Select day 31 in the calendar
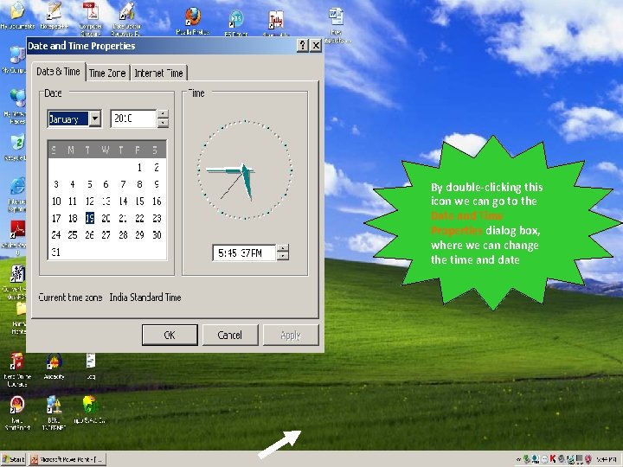 [x=56, y=252]
